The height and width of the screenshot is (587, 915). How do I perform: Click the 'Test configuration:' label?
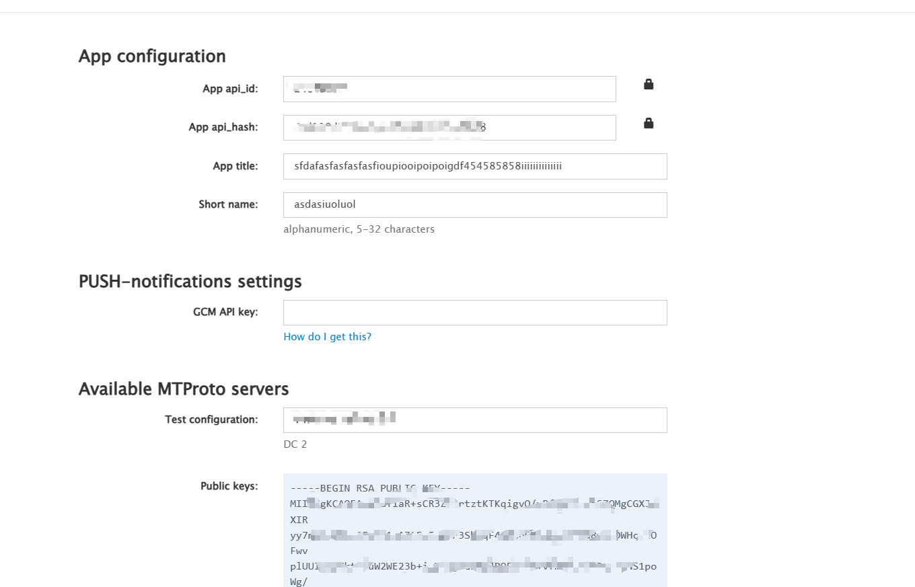tap(211, 420)
